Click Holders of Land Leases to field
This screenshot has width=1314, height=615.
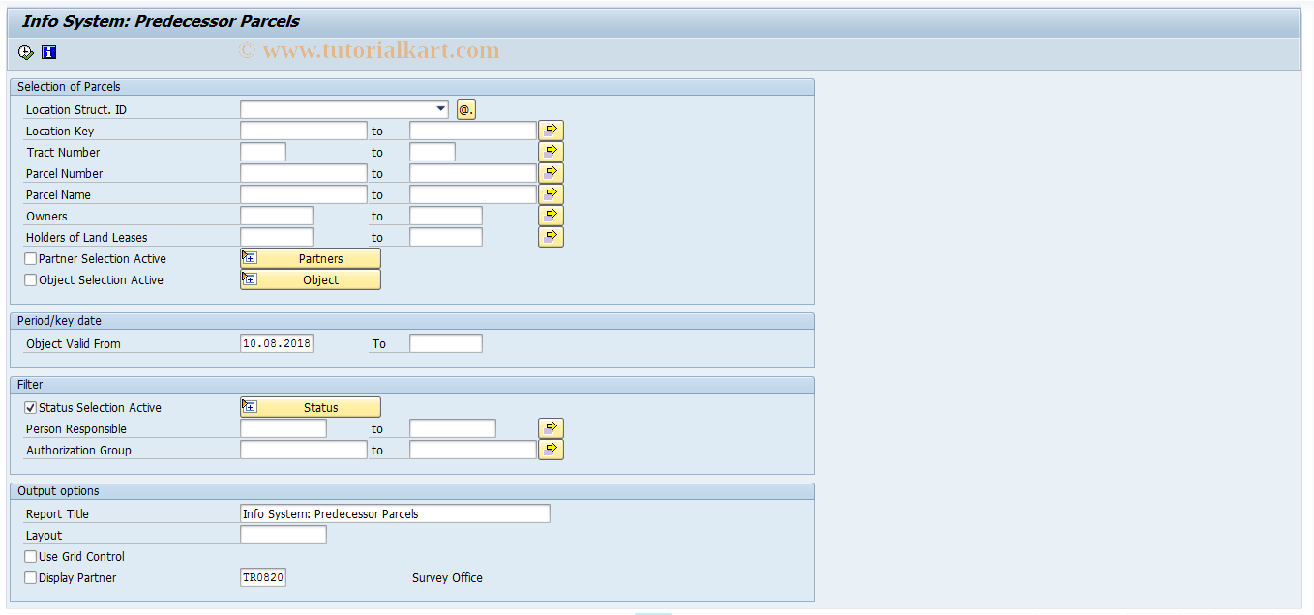[446, 237]
